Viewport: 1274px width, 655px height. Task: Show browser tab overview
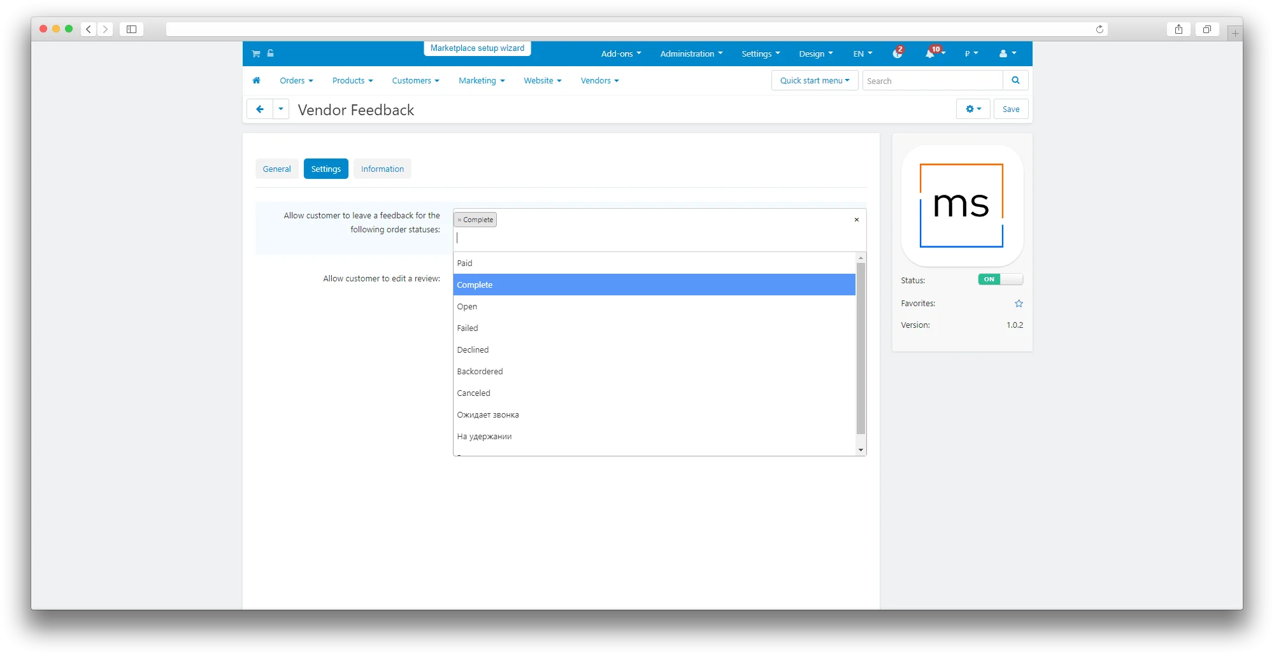click(1207, 29)
